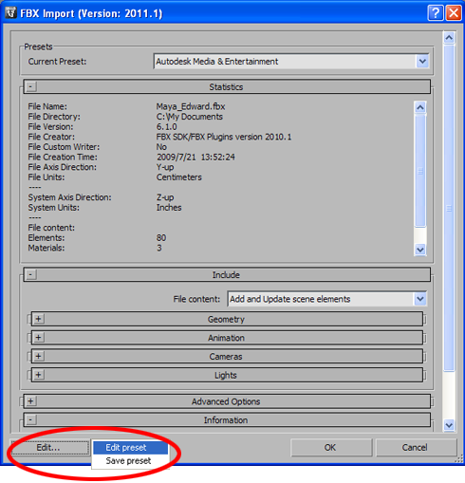
Task: Expand the Advanced Options rollout
Action: click(31, 401)
